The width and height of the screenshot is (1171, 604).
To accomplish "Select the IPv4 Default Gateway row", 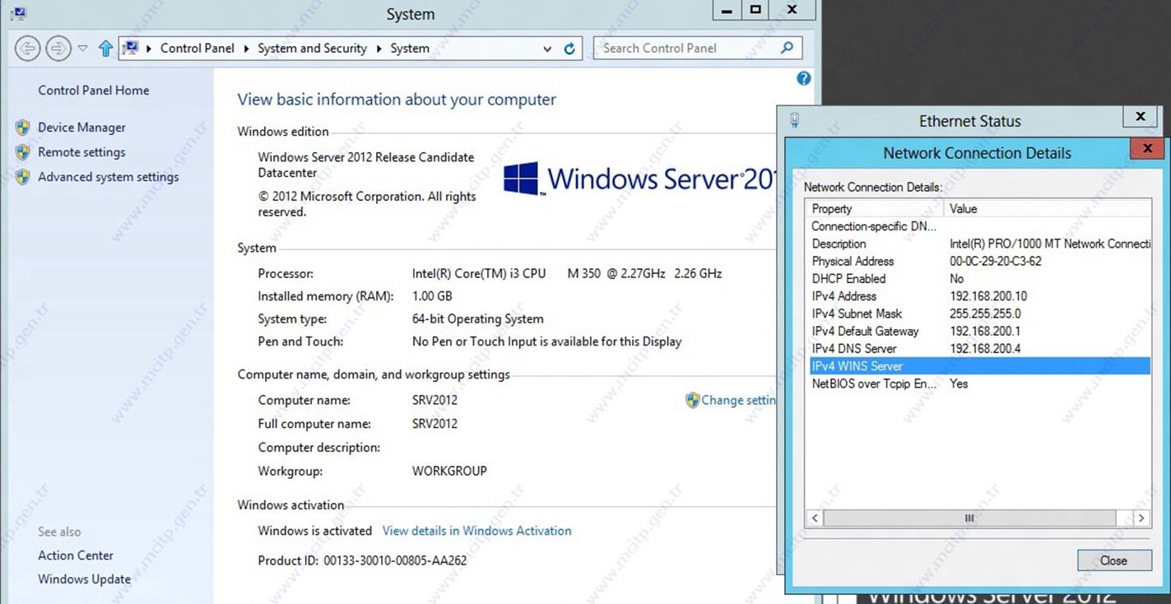I will 978,331.
